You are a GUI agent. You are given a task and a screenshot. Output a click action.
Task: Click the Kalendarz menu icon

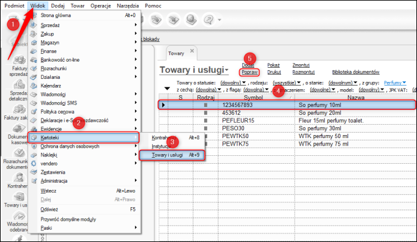tap(34, 86)
